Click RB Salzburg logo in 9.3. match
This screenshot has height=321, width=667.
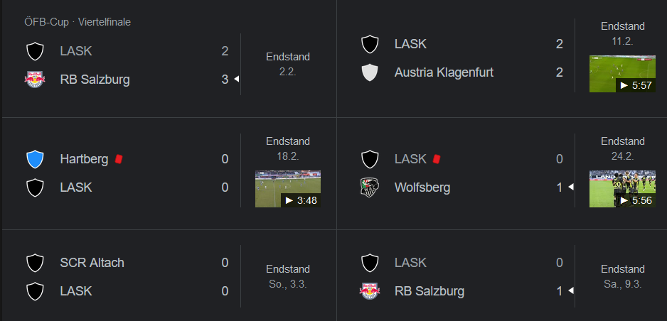point(369,291)
